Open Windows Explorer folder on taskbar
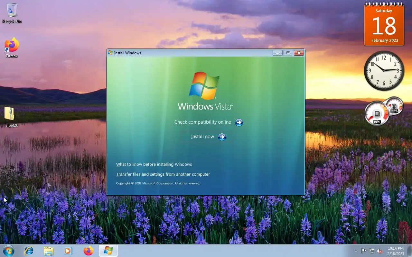The height and width of the screenshot is (257, 412). point(49,251)
